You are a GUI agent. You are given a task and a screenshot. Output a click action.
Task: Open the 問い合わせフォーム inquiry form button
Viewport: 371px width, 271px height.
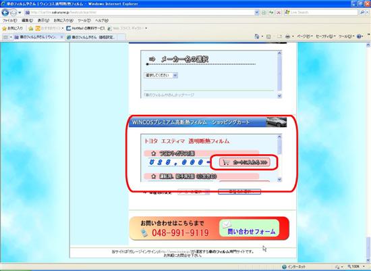point(250,228)
